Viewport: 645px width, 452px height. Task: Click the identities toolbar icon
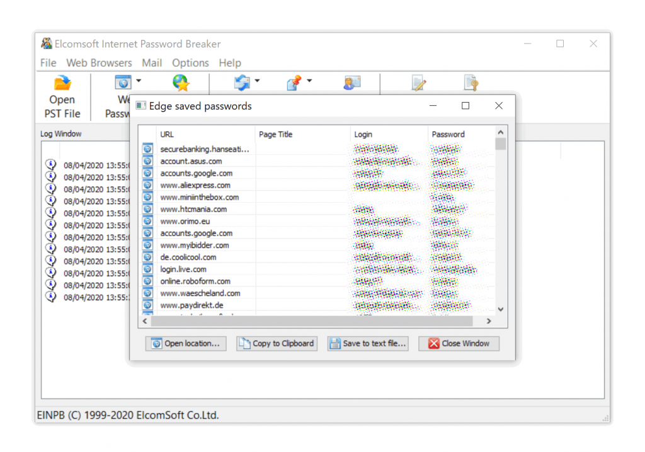coord(351,82)
